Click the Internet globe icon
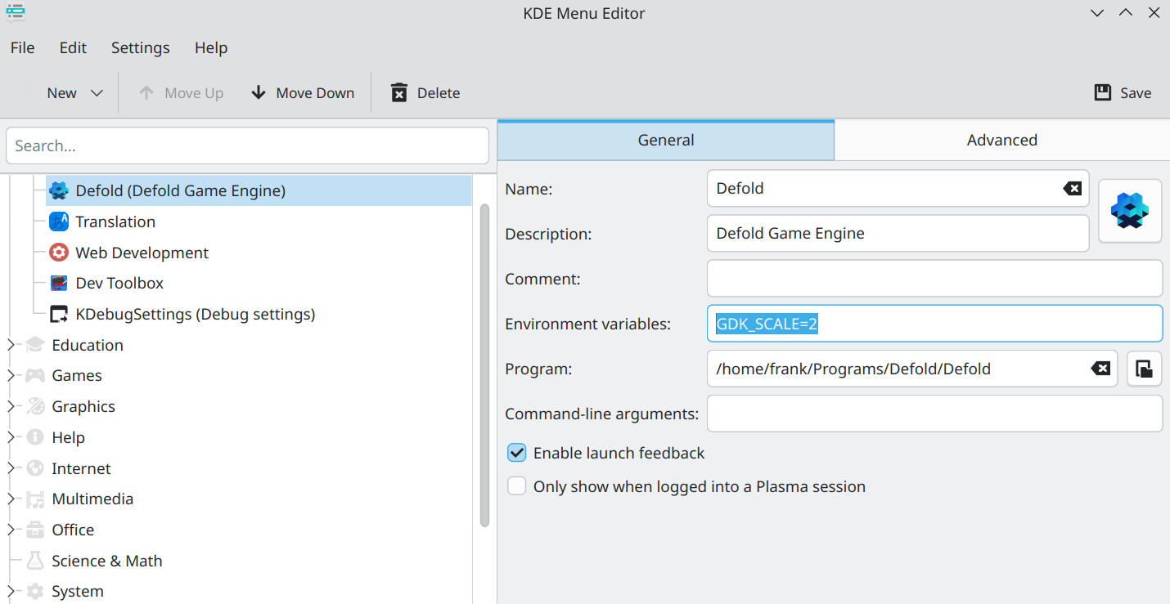The width and height of the screenshot is (1170, 604). [x=34, y=468]
